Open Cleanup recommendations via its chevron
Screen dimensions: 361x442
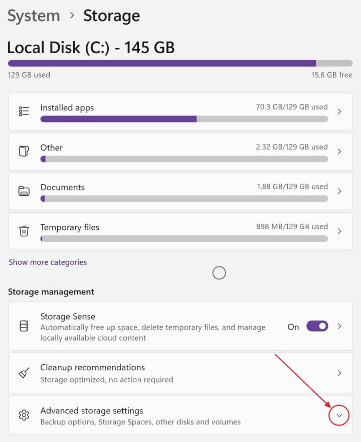click(339, 372)
